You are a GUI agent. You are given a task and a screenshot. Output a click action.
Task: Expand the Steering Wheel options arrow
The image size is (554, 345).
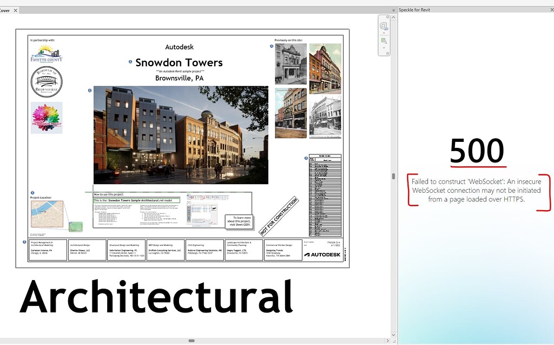pos(384,33)
